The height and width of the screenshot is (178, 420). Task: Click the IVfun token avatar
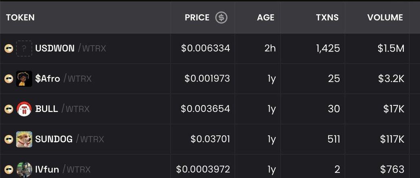tap(24, 169)
